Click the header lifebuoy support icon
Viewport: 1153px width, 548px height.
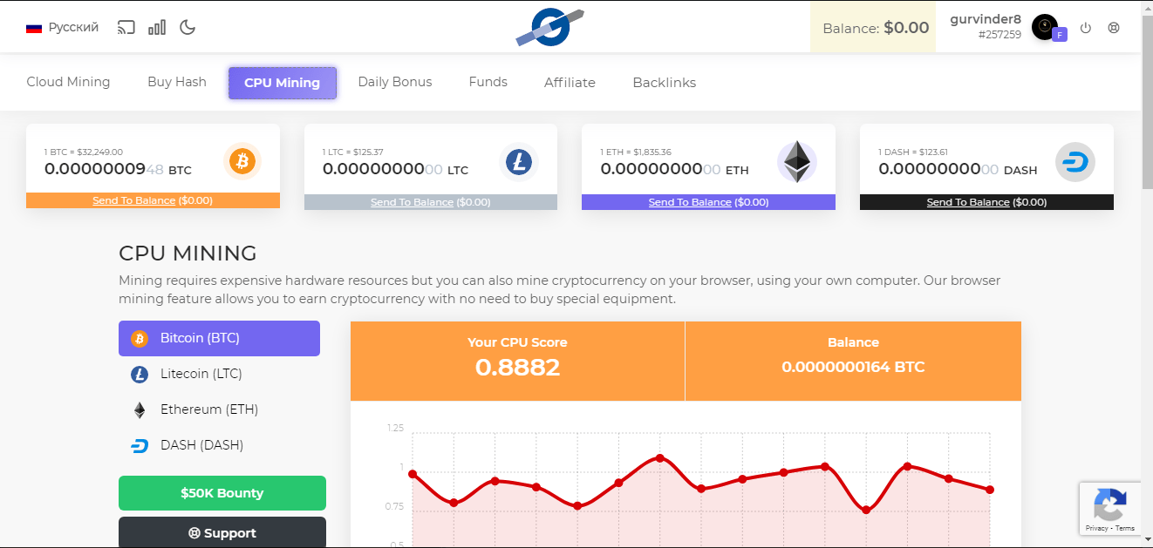[x=1114, y=28]
